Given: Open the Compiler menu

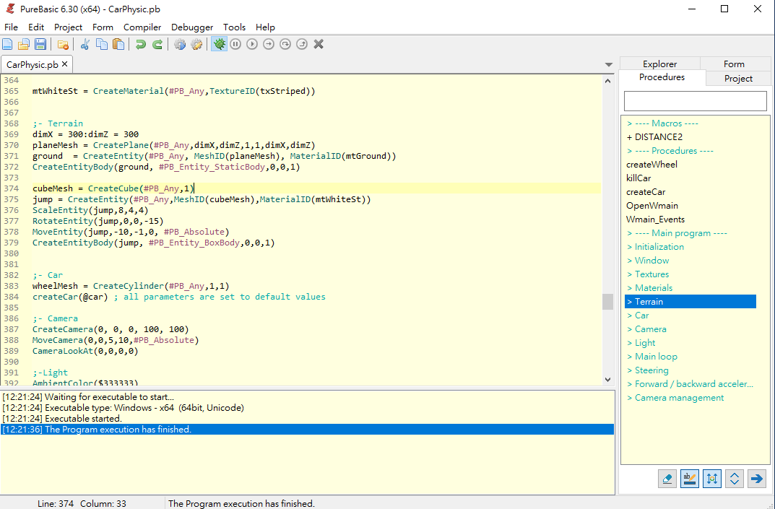Looking at the screenshot, I should 142,27.
